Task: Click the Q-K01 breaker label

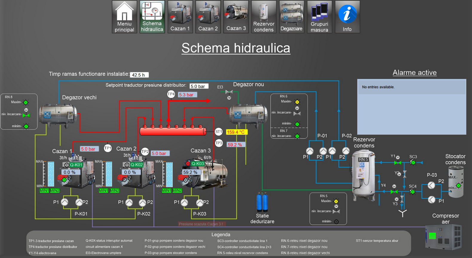Action: [76, 165]
